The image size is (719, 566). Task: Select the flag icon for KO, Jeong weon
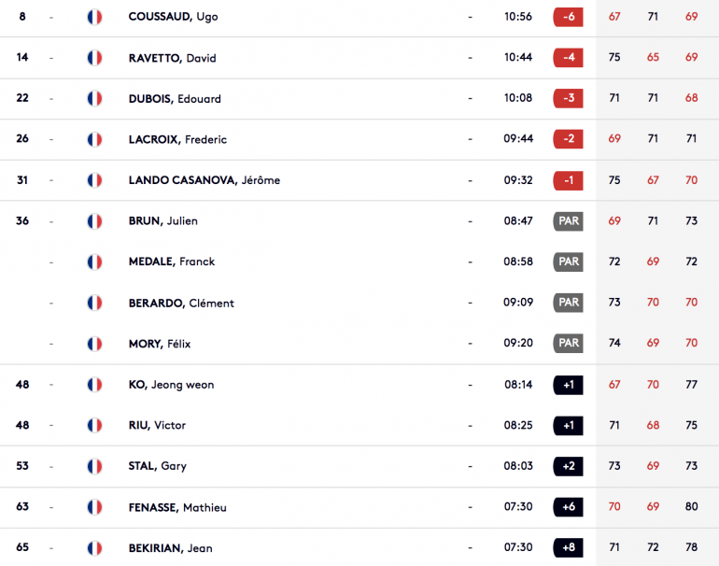tap(94, 385)
